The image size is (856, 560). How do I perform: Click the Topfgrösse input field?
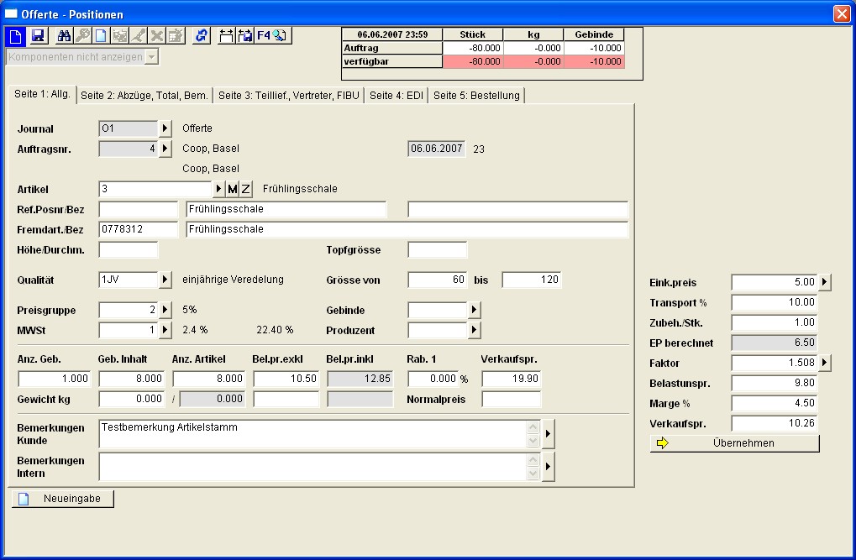click(x=438, y=250)
